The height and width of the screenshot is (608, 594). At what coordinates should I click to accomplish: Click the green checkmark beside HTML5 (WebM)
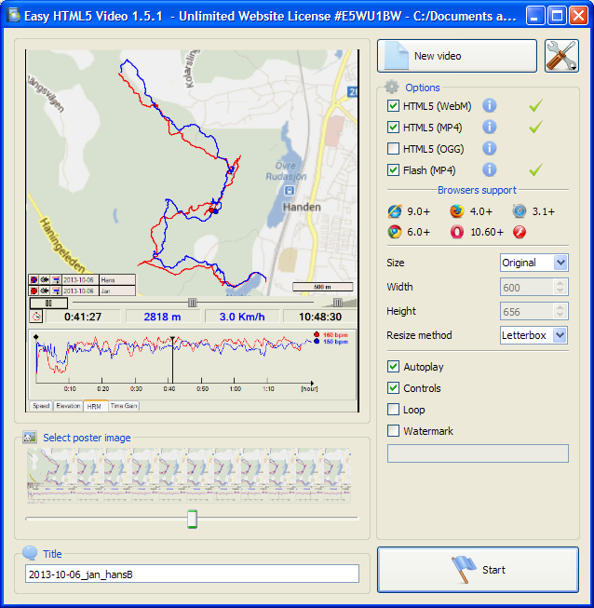[535, 105]
